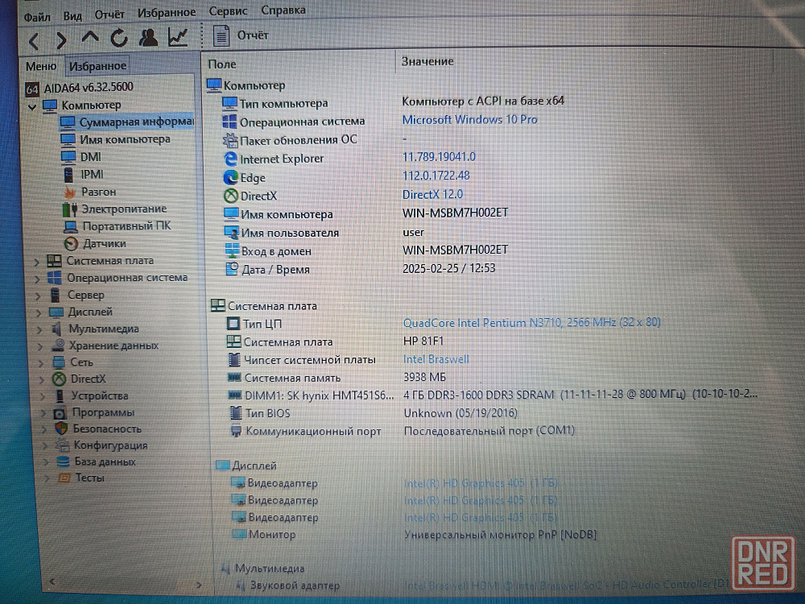Click the Тип BIOS chip icon
The height and width of the screenshot is (604, 805).
pos(235,413)
